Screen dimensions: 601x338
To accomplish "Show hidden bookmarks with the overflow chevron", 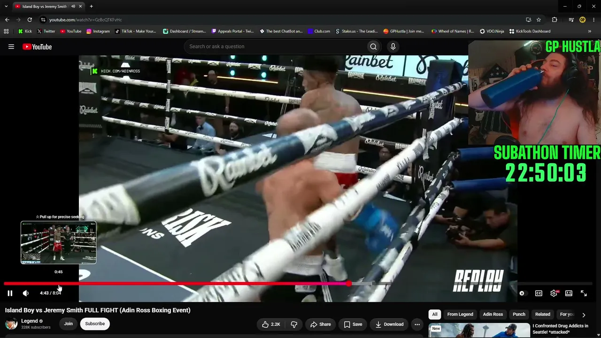I will pos(590,31).
